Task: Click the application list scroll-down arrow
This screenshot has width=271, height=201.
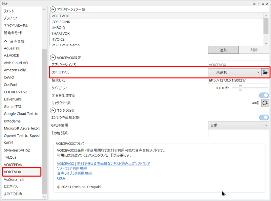Action: click(266, 43)
